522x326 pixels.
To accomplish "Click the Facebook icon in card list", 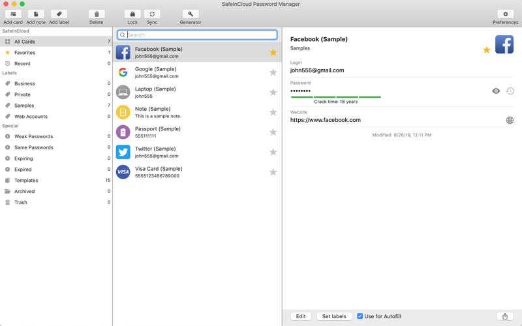I will [123, 52].
